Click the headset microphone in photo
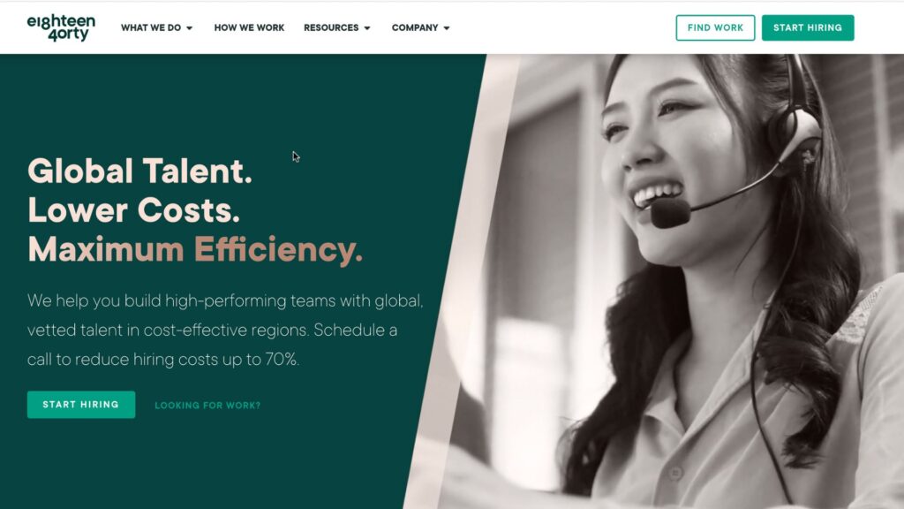The image size is (904, 509). 670,212
